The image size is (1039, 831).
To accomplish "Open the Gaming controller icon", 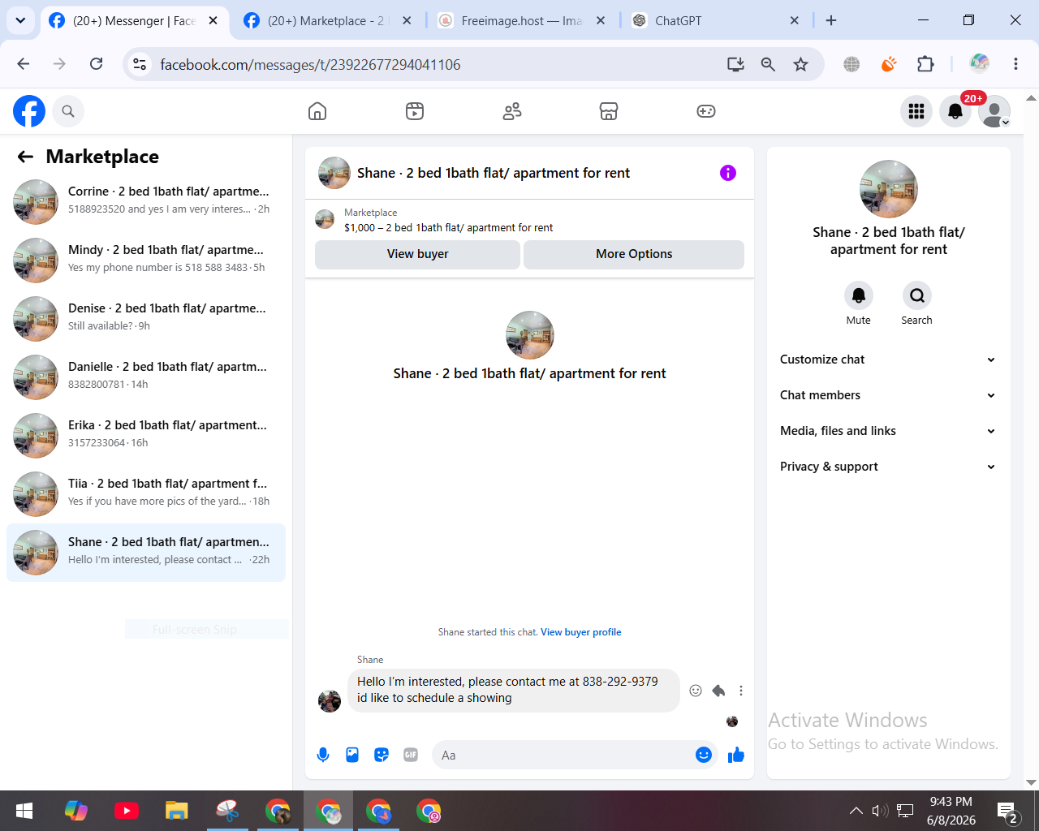I will point(706,111).
